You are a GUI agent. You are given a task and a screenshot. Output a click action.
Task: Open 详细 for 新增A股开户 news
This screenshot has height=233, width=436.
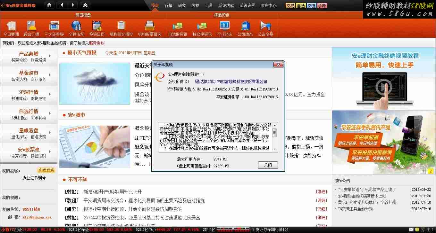pos(321,192)
